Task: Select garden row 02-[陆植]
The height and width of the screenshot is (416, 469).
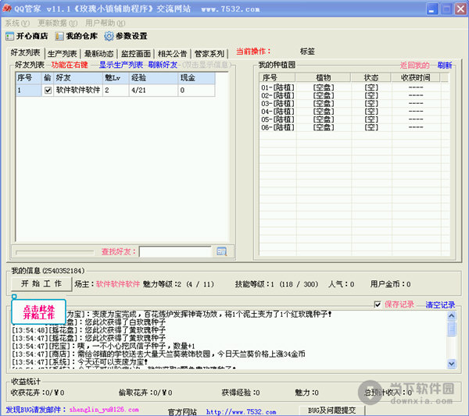Action: pyautogui.click(x=354, y=95)
